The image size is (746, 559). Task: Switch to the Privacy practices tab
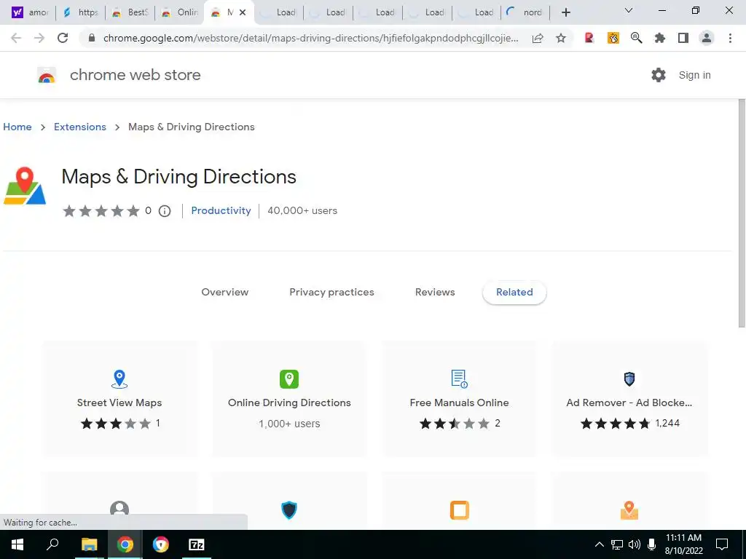(x=331, y=293)
